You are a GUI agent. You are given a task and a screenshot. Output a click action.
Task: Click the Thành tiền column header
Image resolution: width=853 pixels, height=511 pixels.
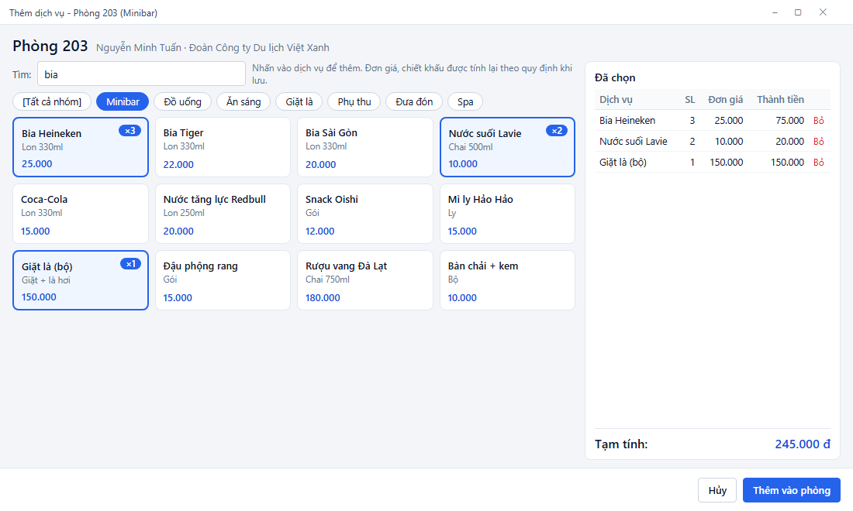tap(780, 99)
